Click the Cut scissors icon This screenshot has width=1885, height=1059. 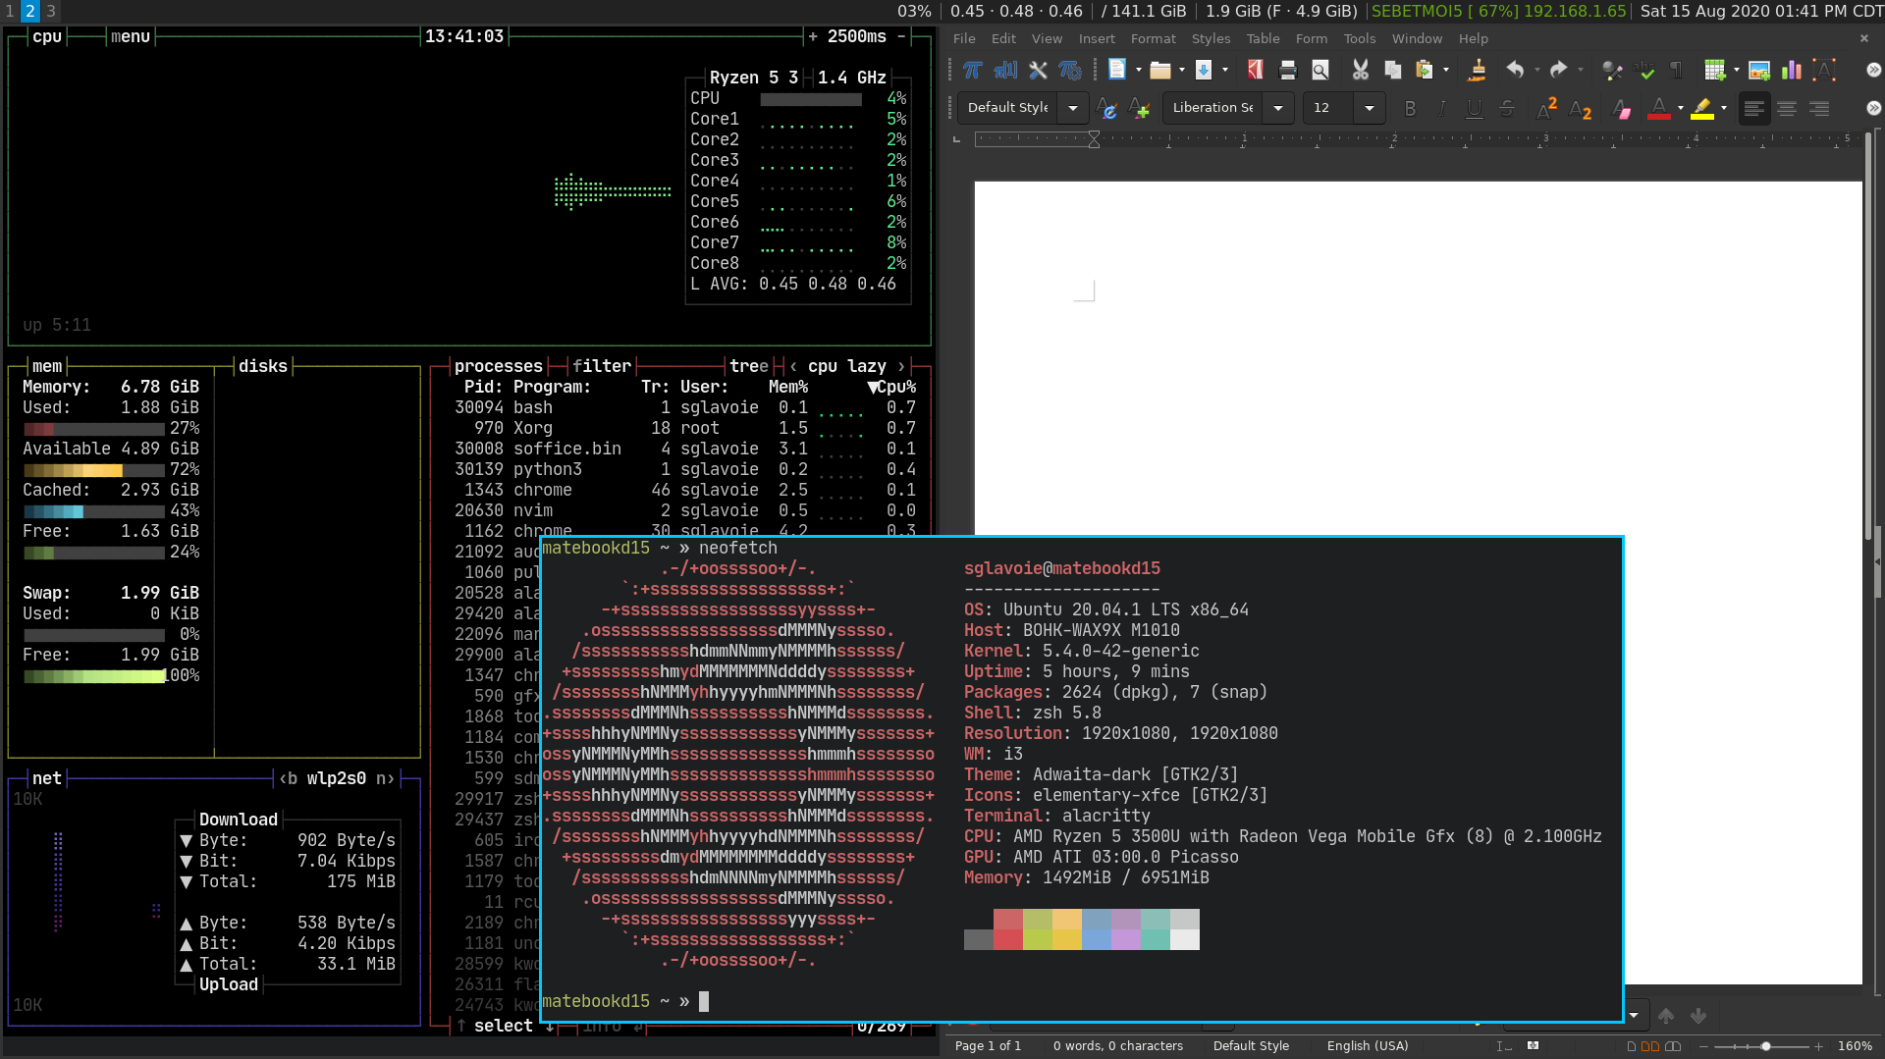coord(1360,70)
